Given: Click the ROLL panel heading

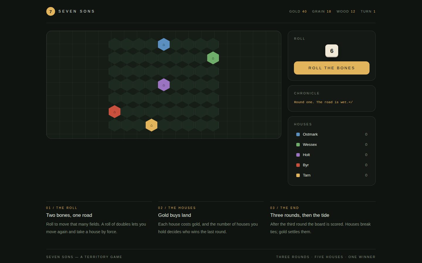Looking at the screenshot, I should (x=300, y=39).
